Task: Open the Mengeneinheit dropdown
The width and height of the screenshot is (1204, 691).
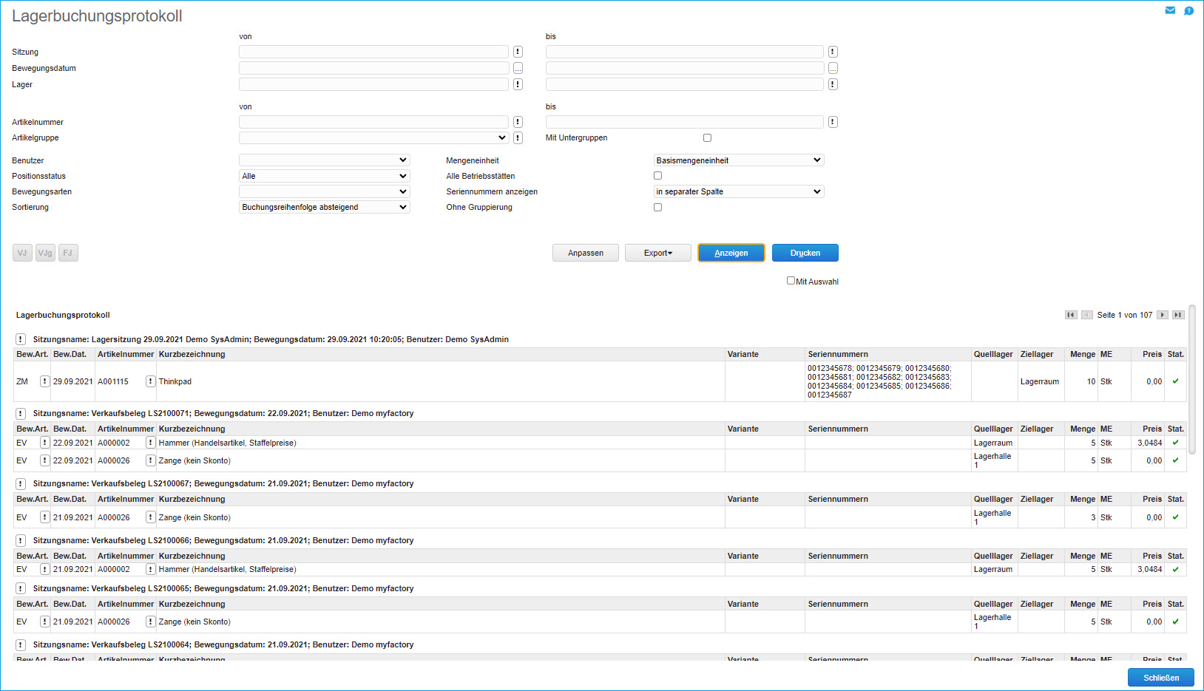Action: 738,160
